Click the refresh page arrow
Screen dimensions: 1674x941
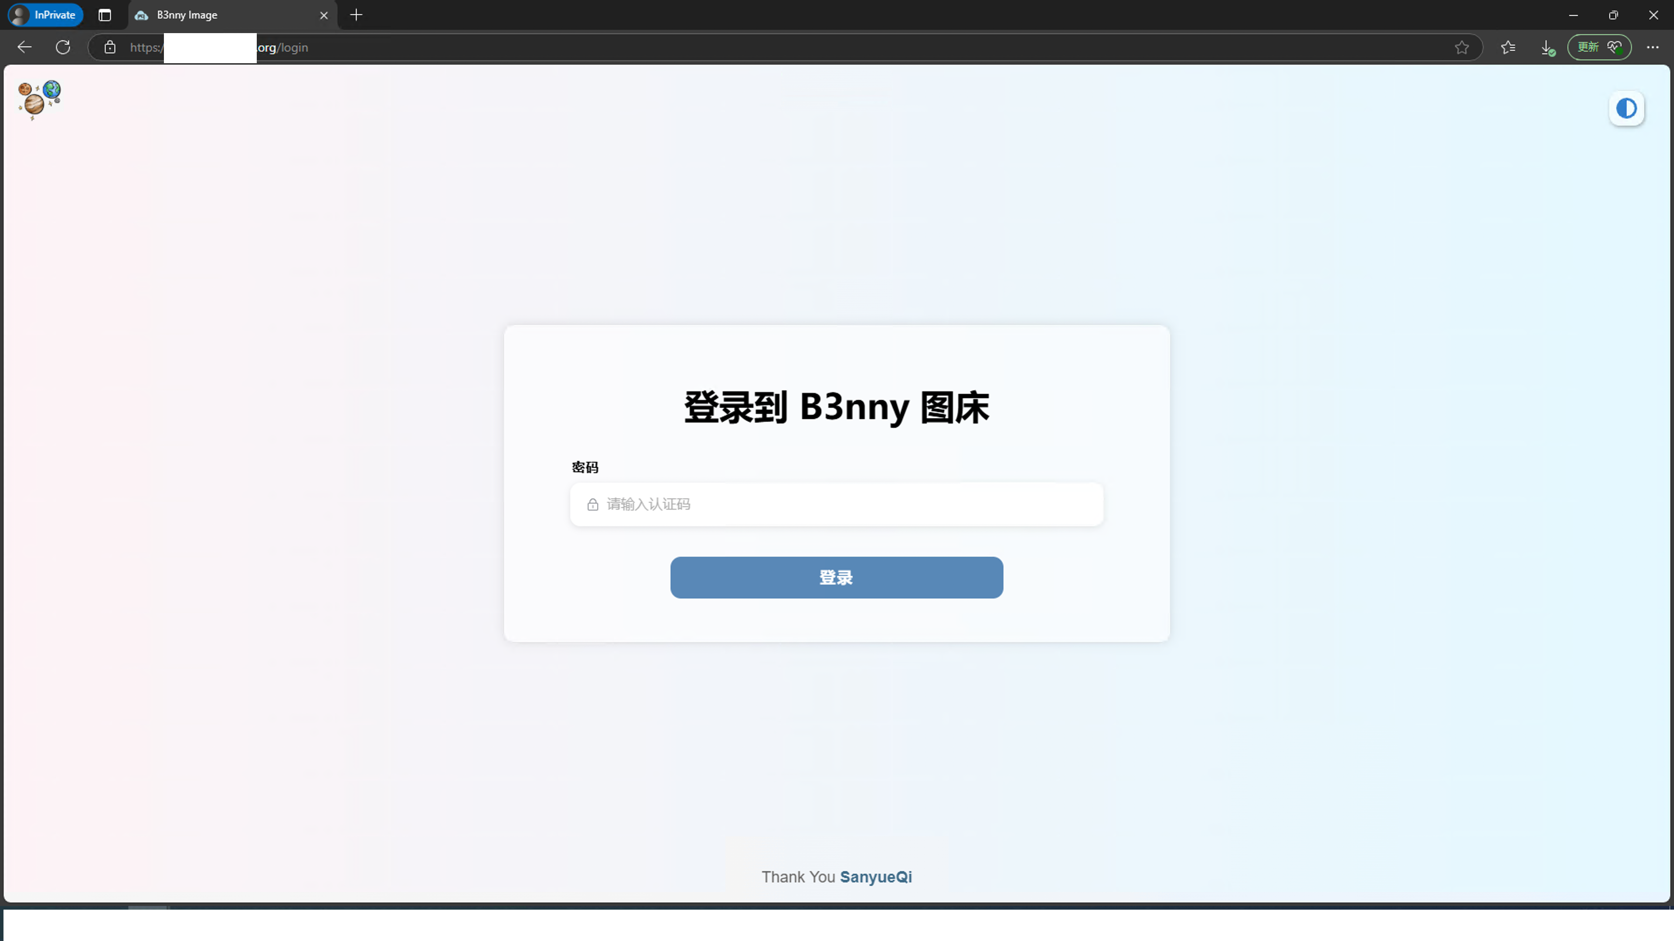pos(63,47)
